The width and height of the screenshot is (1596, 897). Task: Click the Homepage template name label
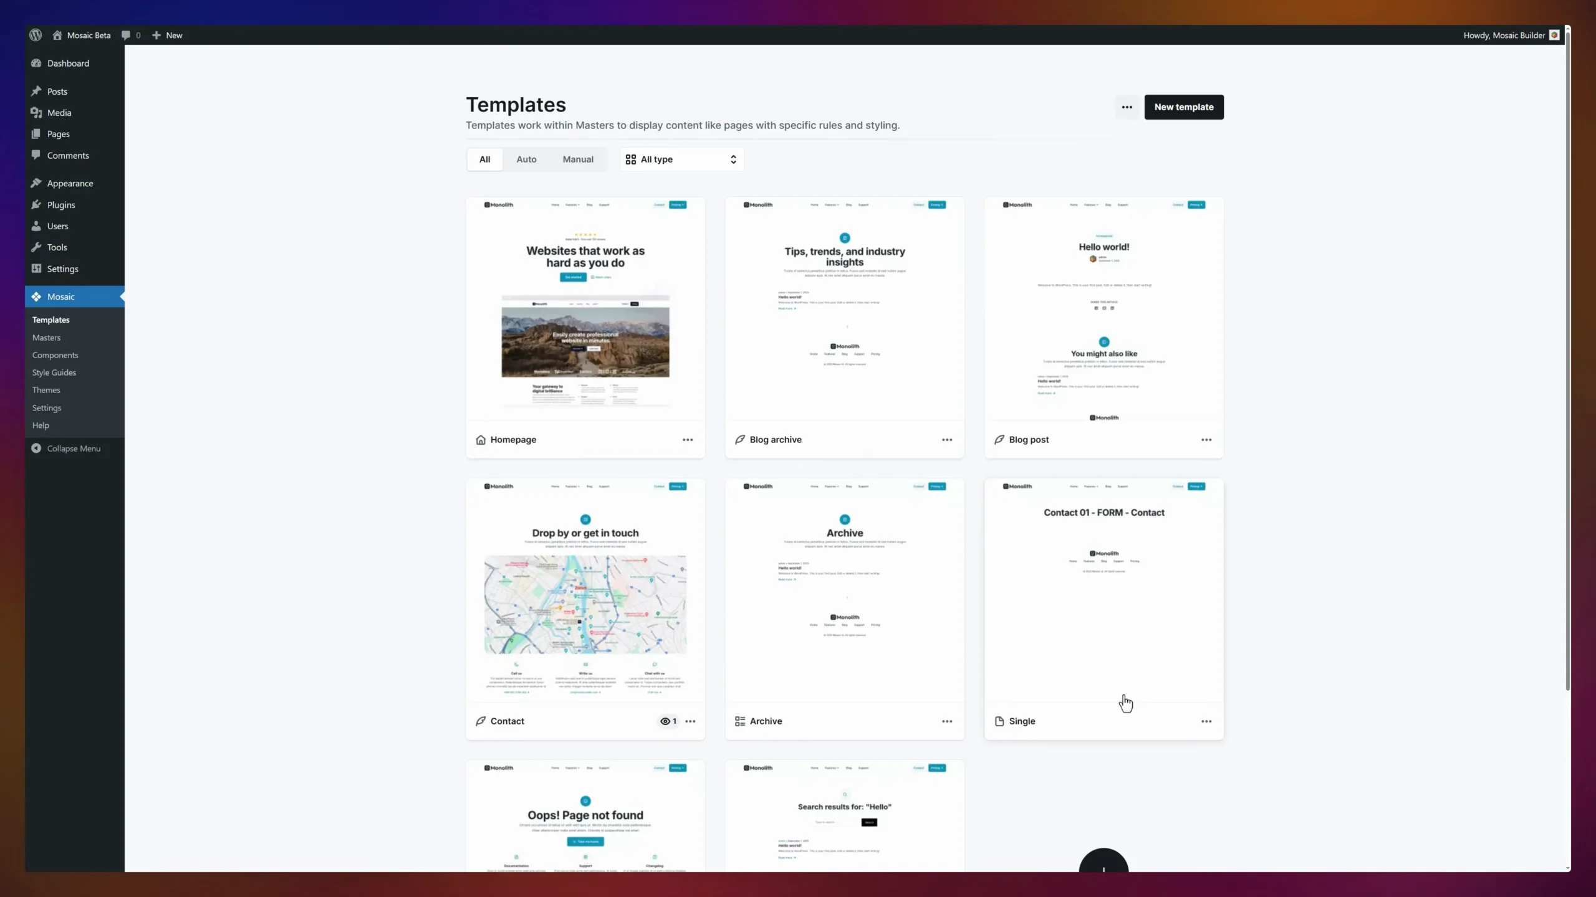513,440
